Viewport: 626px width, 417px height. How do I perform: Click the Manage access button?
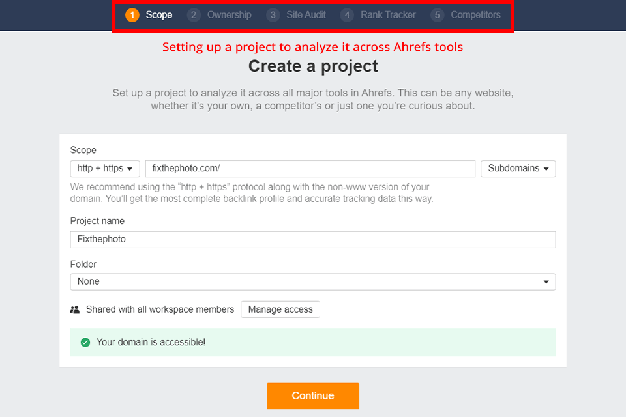(x=280, y=309)
